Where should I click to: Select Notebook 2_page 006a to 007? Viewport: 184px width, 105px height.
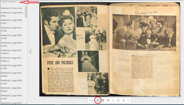(x=11, y=97)
